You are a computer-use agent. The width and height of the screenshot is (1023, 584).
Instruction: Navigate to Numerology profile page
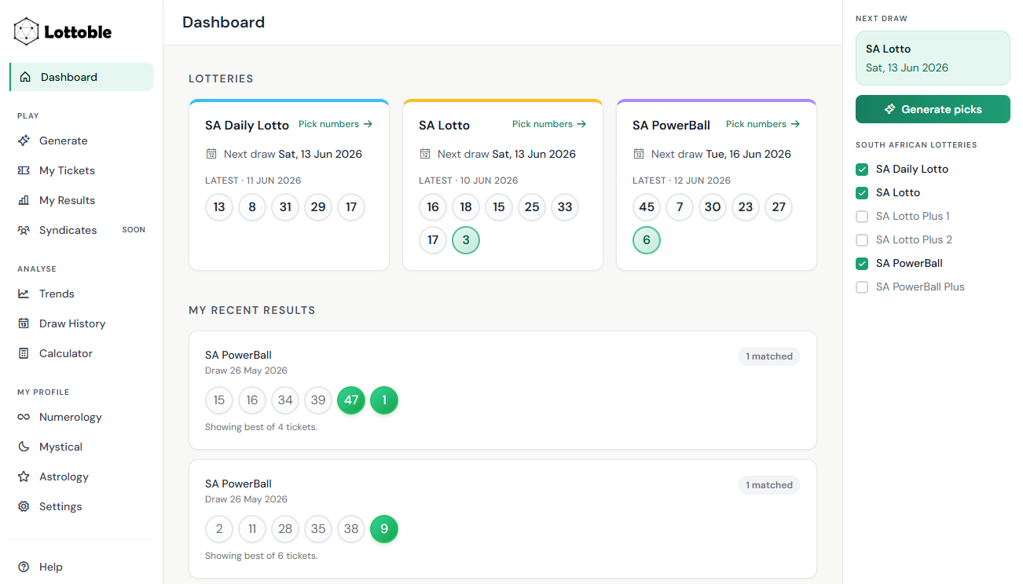[x=81, y=417]
